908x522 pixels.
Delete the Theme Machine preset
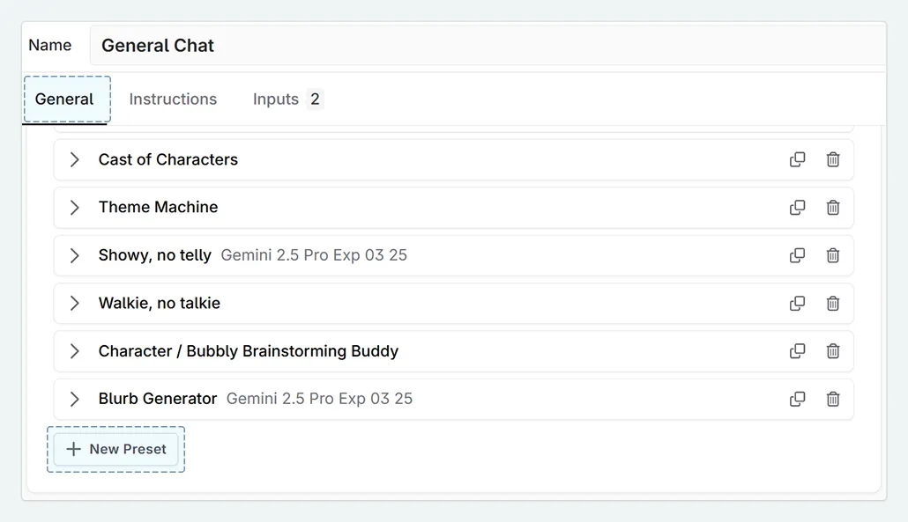(833, 208)
